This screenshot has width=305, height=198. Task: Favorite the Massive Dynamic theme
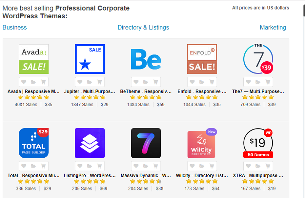click(x=136, y=166)
